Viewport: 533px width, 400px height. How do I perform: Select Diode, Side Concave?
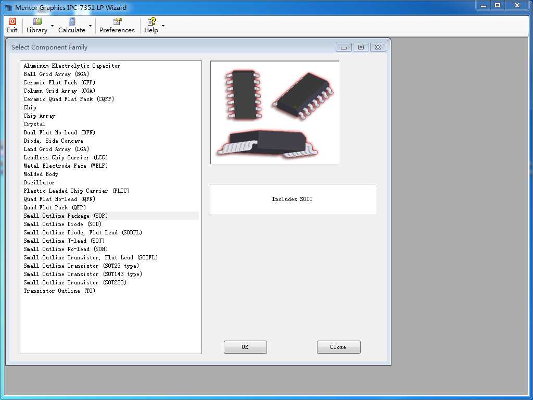109,141
